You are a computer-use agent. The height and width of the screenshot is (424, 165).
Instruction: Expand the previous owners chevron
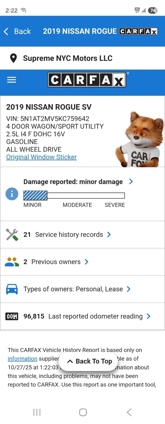[86, 262]
